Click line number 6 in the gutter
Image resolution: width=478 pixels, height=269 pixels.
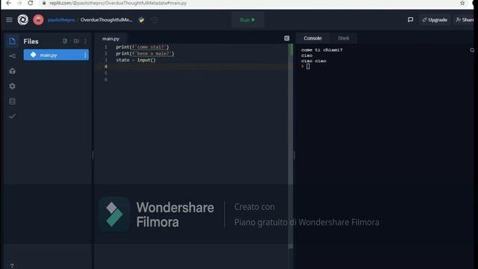[x=106, y=80]
